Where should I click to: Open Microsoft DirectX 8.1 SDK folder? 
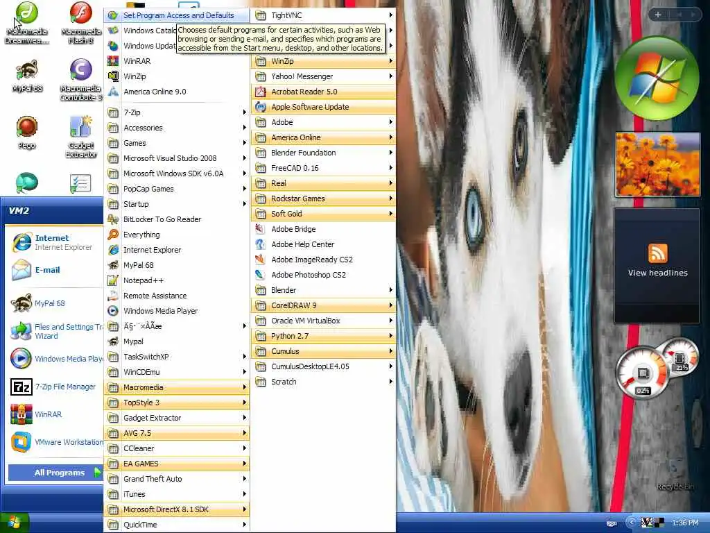click(177, 509)
